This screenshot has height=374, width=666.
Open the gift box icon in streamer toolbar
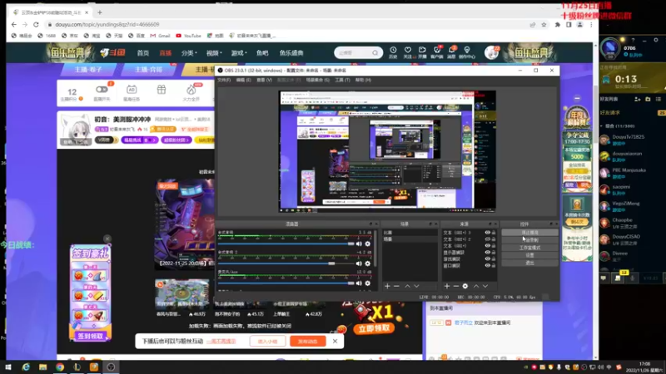pyautogui.click(x=162, y=90)
